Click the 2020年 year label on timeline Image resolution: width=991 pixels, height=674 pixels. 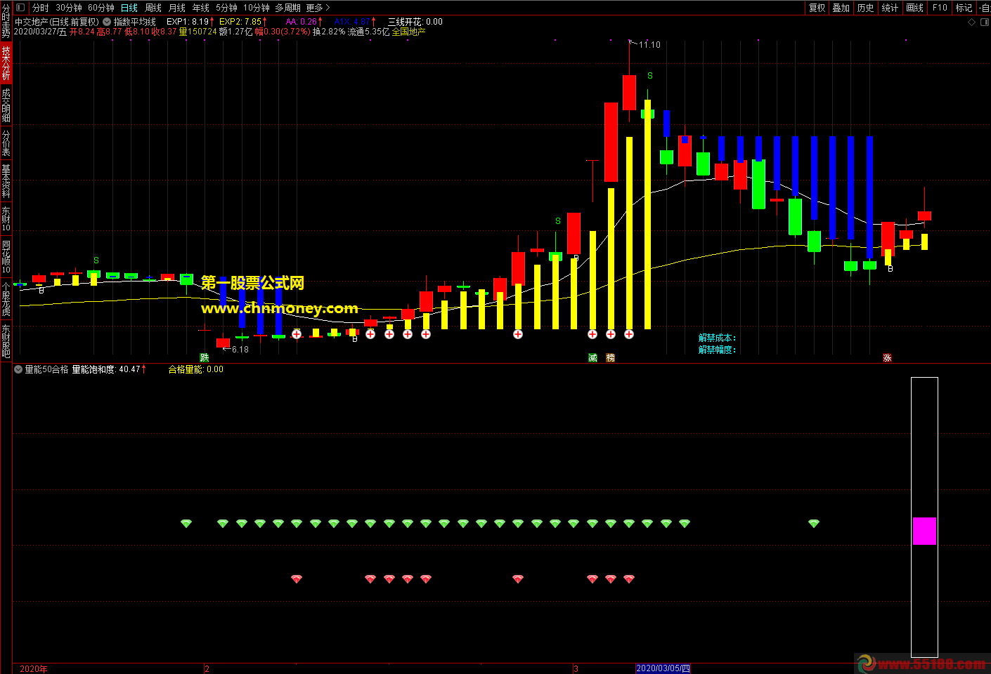pos(34,668)
